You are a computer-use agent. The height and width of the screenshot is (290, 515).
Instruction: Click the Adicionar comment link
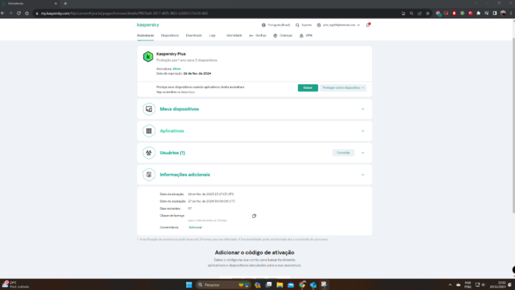(196, 228)
